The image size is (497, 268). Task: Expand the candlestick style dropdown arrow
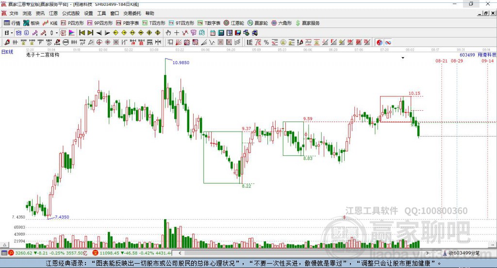[x=57, y=33]
